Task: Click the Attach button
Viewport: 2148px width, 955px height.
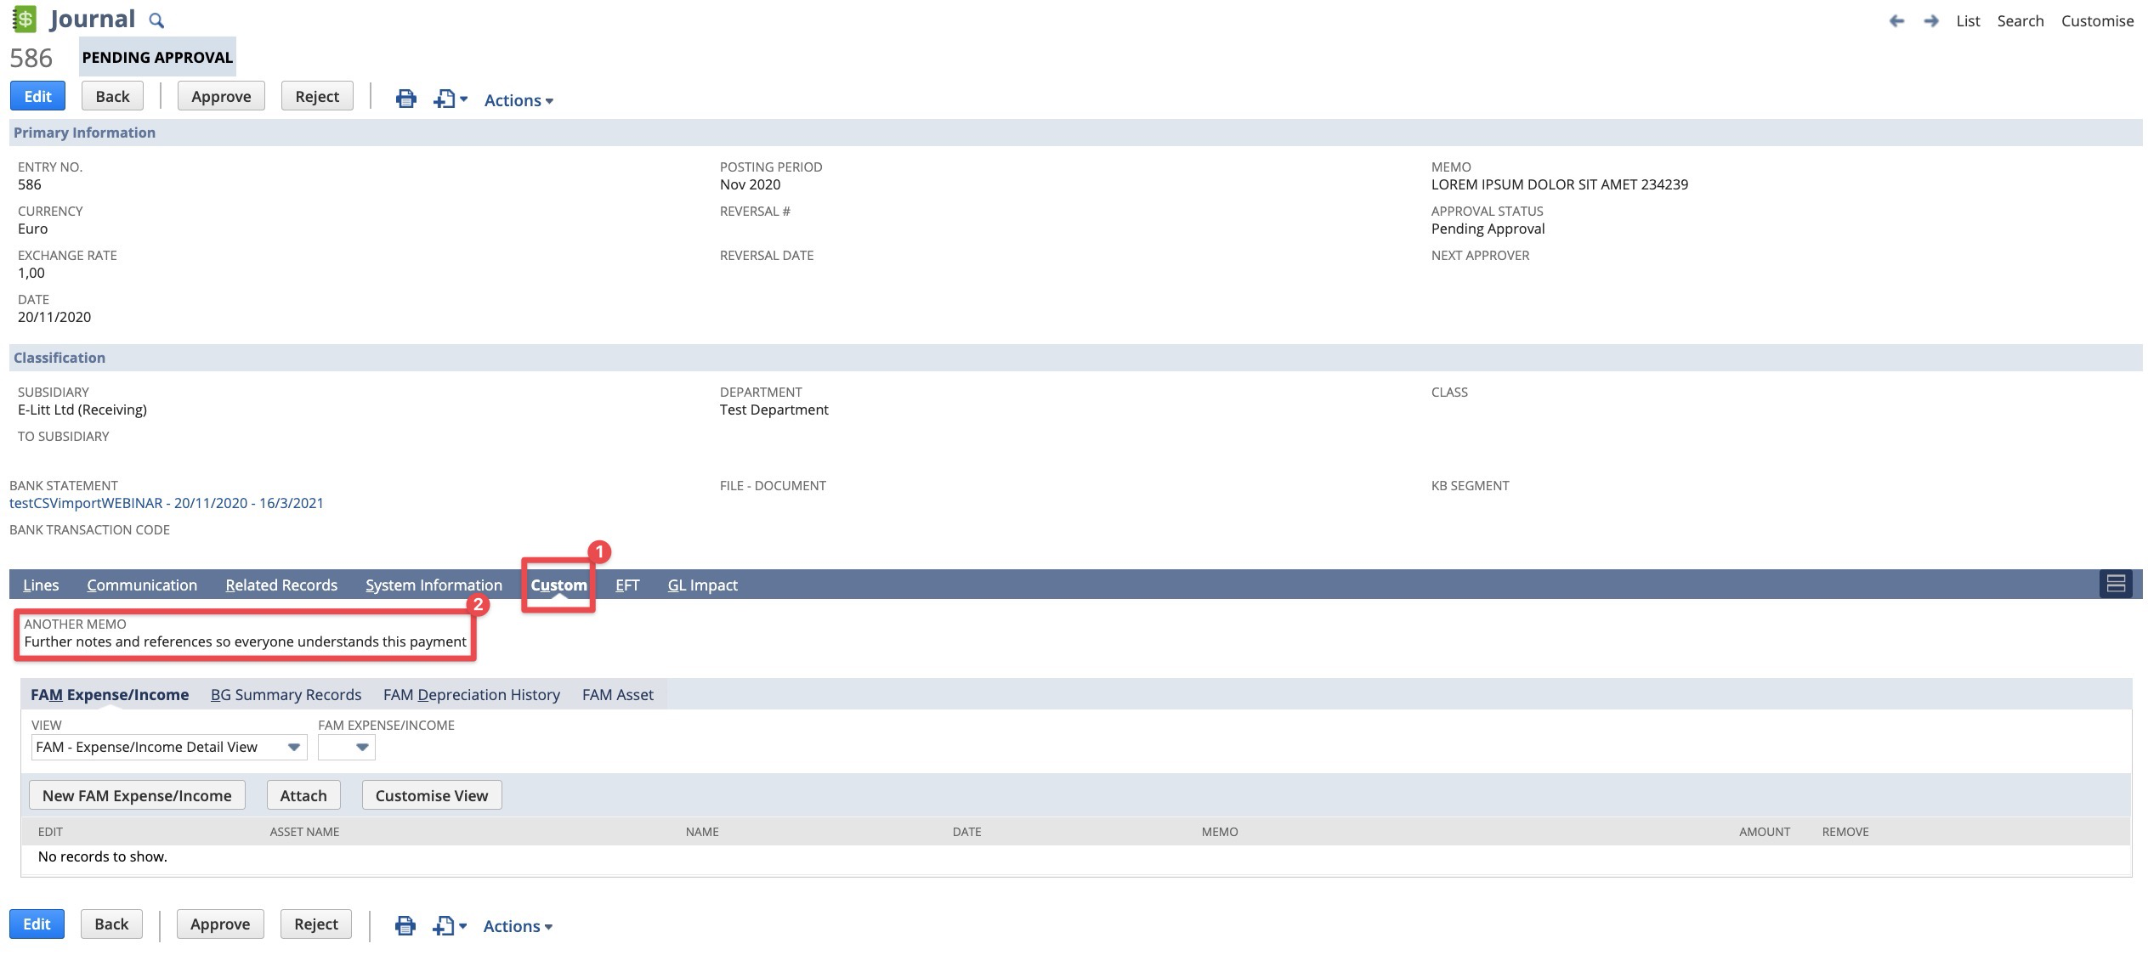Action: [303, 795]
